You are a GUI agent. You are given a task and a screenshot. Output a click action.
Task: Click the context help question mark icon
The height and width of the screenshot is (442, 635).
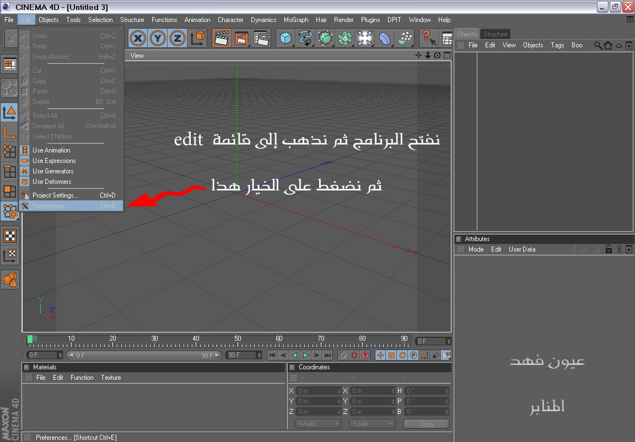tap(428, 39)
